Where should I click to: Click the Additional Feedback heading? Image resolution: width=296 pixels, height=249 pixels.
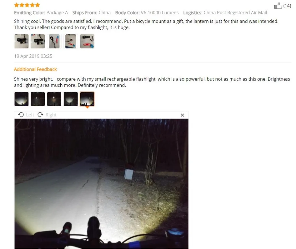pos(35,69)
